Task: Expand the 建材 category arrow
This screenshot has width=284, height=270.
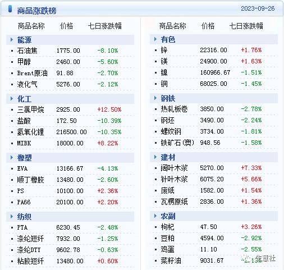Action: [x=155, y=157]
